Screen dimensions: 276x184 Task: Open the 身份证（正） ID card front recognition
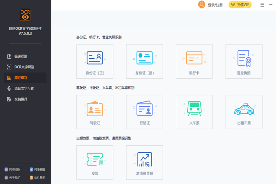pyautogui.click(x=95, y=61)
